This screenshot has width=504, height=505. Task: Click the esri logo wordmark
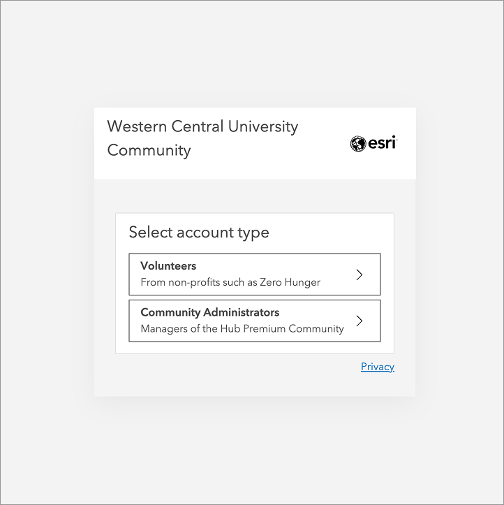coord(383,144)
